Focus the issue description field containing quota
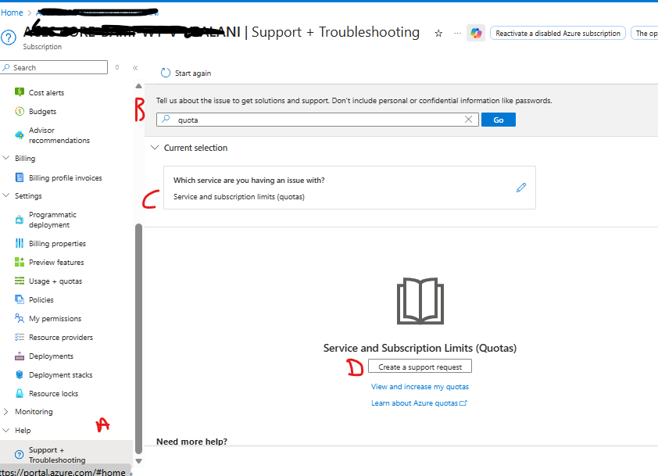The height and width of the screenshot is (476, 658). (x=317, y=120)
